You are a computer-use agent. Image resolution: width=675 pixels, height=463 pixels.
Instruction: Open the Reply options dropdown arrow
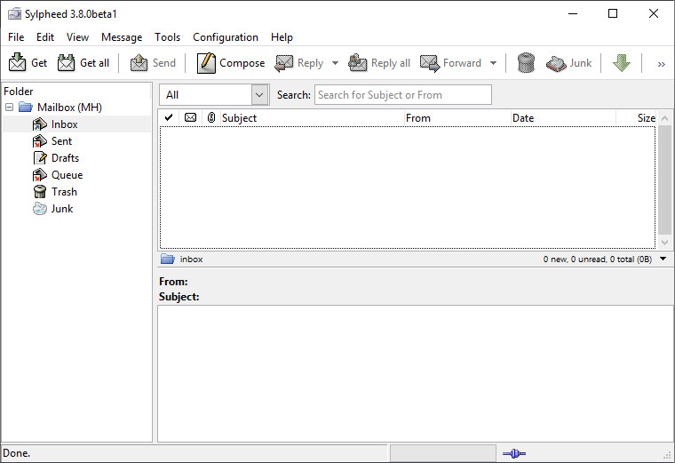(335, 63)
